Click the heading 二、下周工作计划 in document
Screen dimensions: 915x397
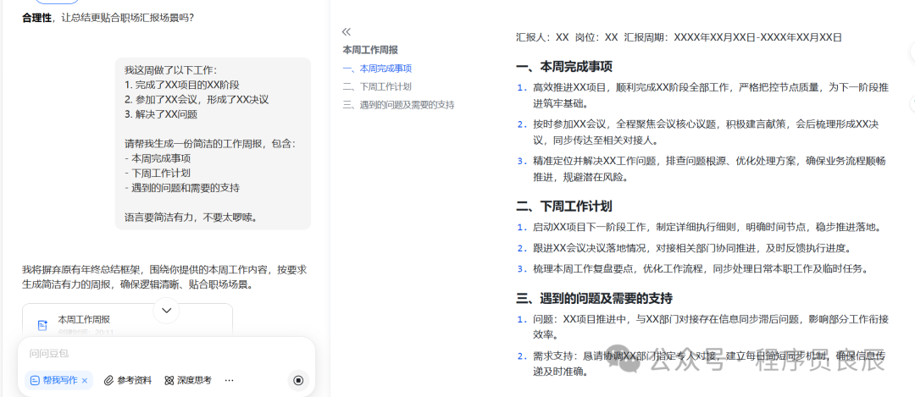[564, 207]
